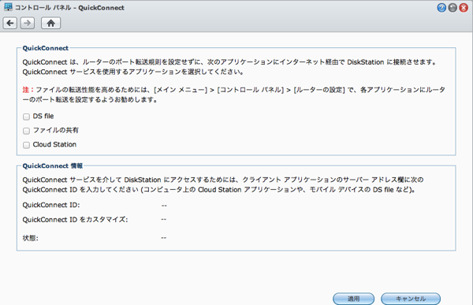Click the red 注: note marker
Screen dimensions: 473x305
point(28,90)
